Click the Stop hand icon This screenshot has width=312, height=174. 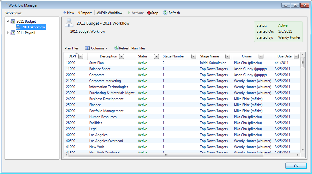pos(149,13)
